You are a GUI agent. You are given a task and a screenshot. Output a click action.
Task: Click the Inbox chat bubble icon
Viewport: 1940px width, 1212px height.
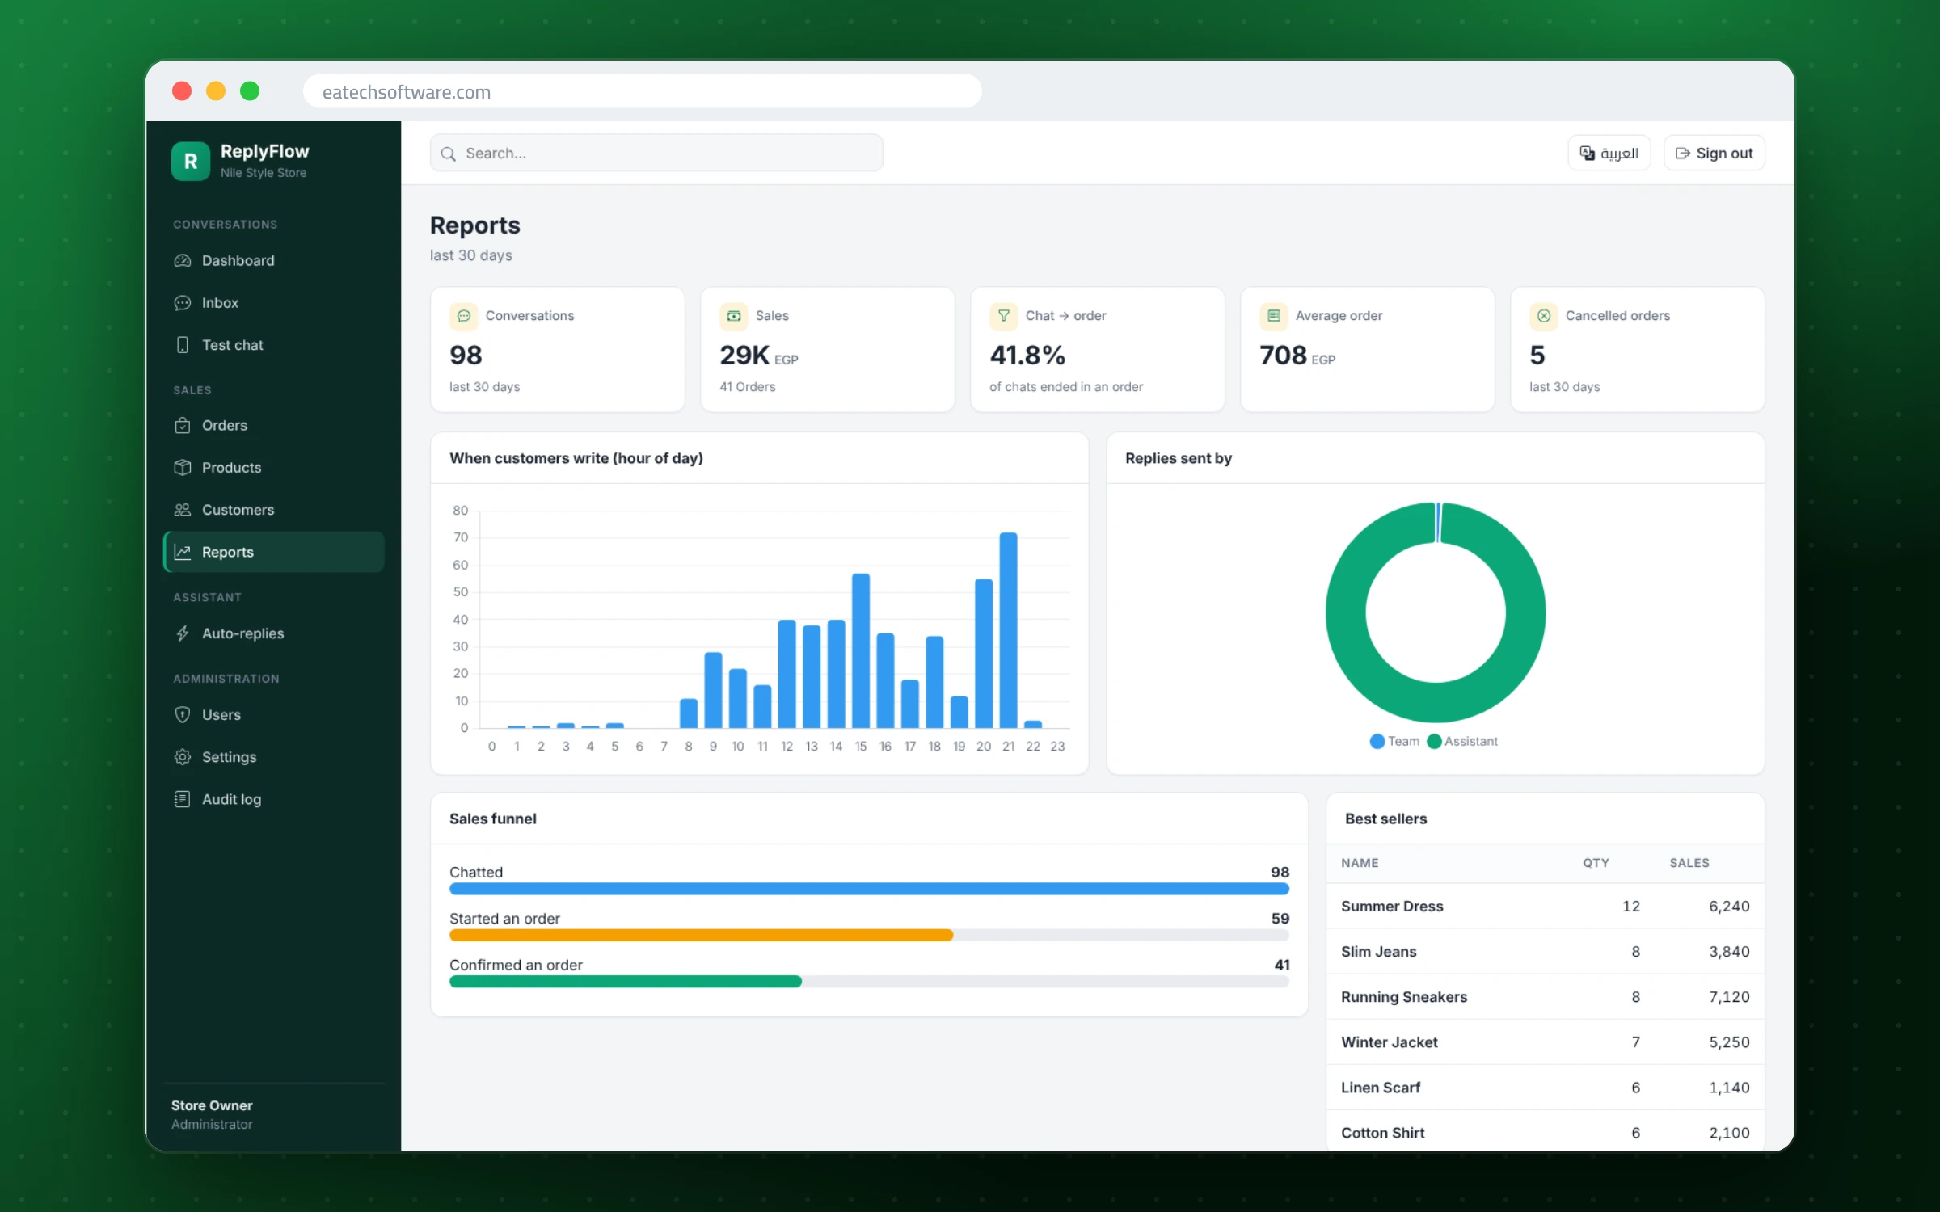pyautogui.click(x=183, y=302)
